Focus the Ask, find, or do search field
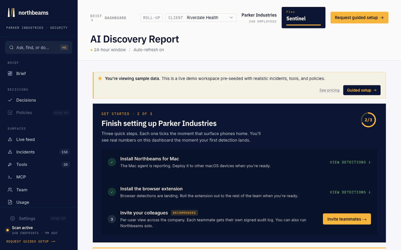The height and width of the screenshot is (250, 401). pyautogui.click(x=39, y=47)
